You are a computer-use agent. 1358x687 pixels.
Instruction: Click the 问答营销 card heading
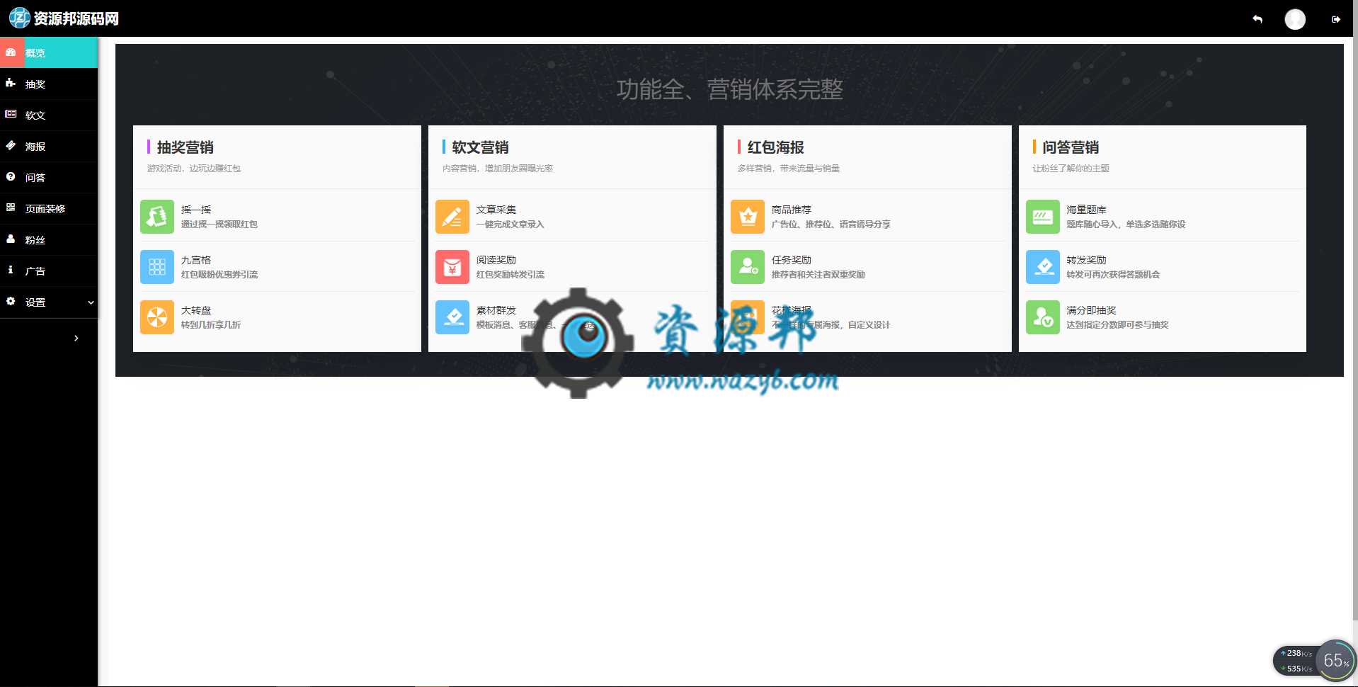tap(1071, 147)
